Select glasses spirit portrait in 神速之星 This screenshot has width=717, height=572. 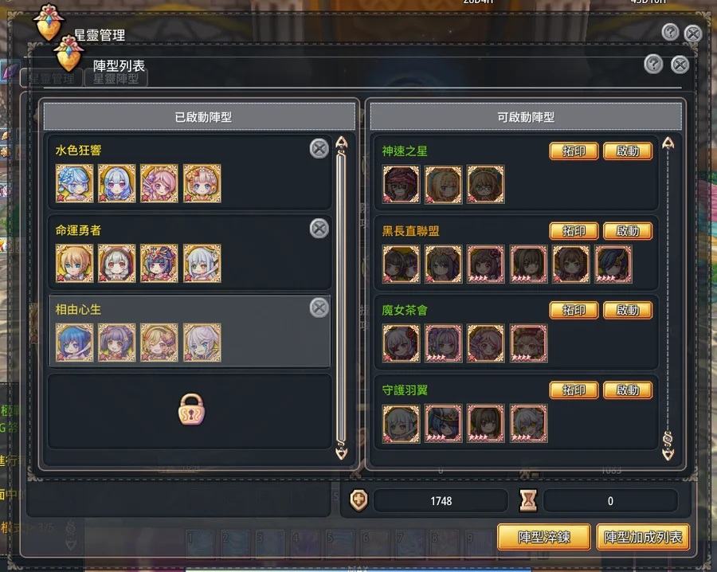pos(486,184)
